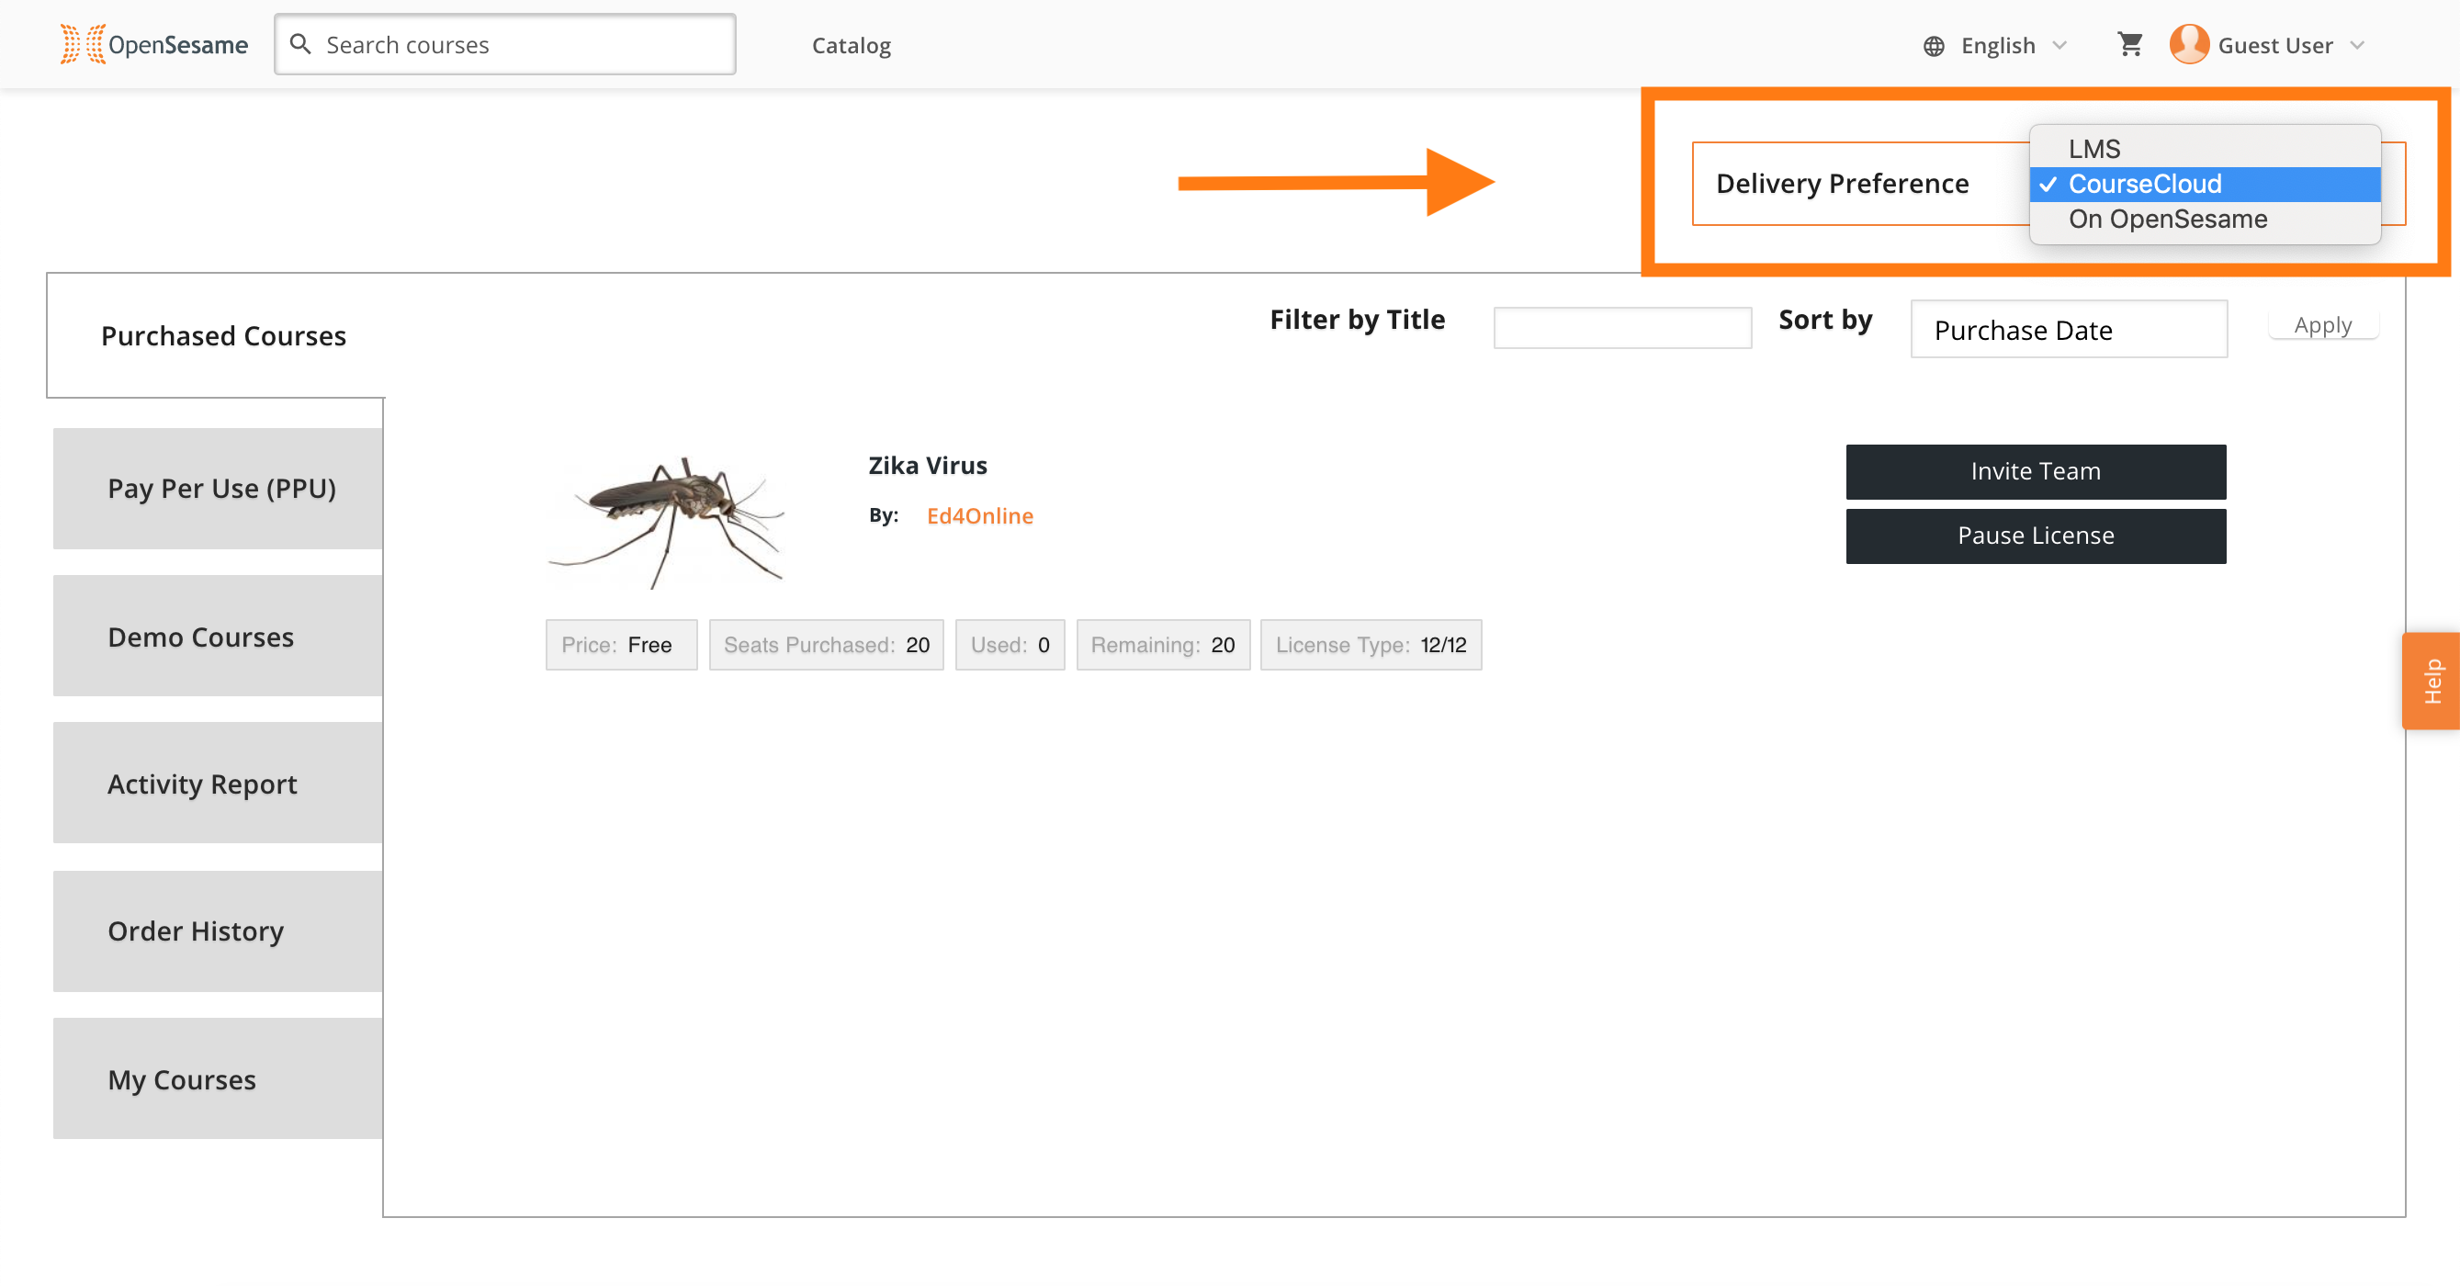Expand the Guest User menu chevron
The height and width of the screenshot is (1286, 2460).
2357,46
